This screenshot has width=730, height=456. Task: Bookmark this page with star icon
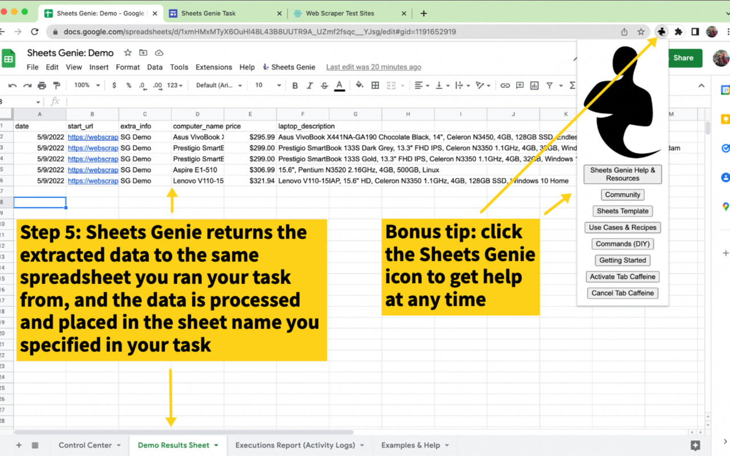pos(641,32)
